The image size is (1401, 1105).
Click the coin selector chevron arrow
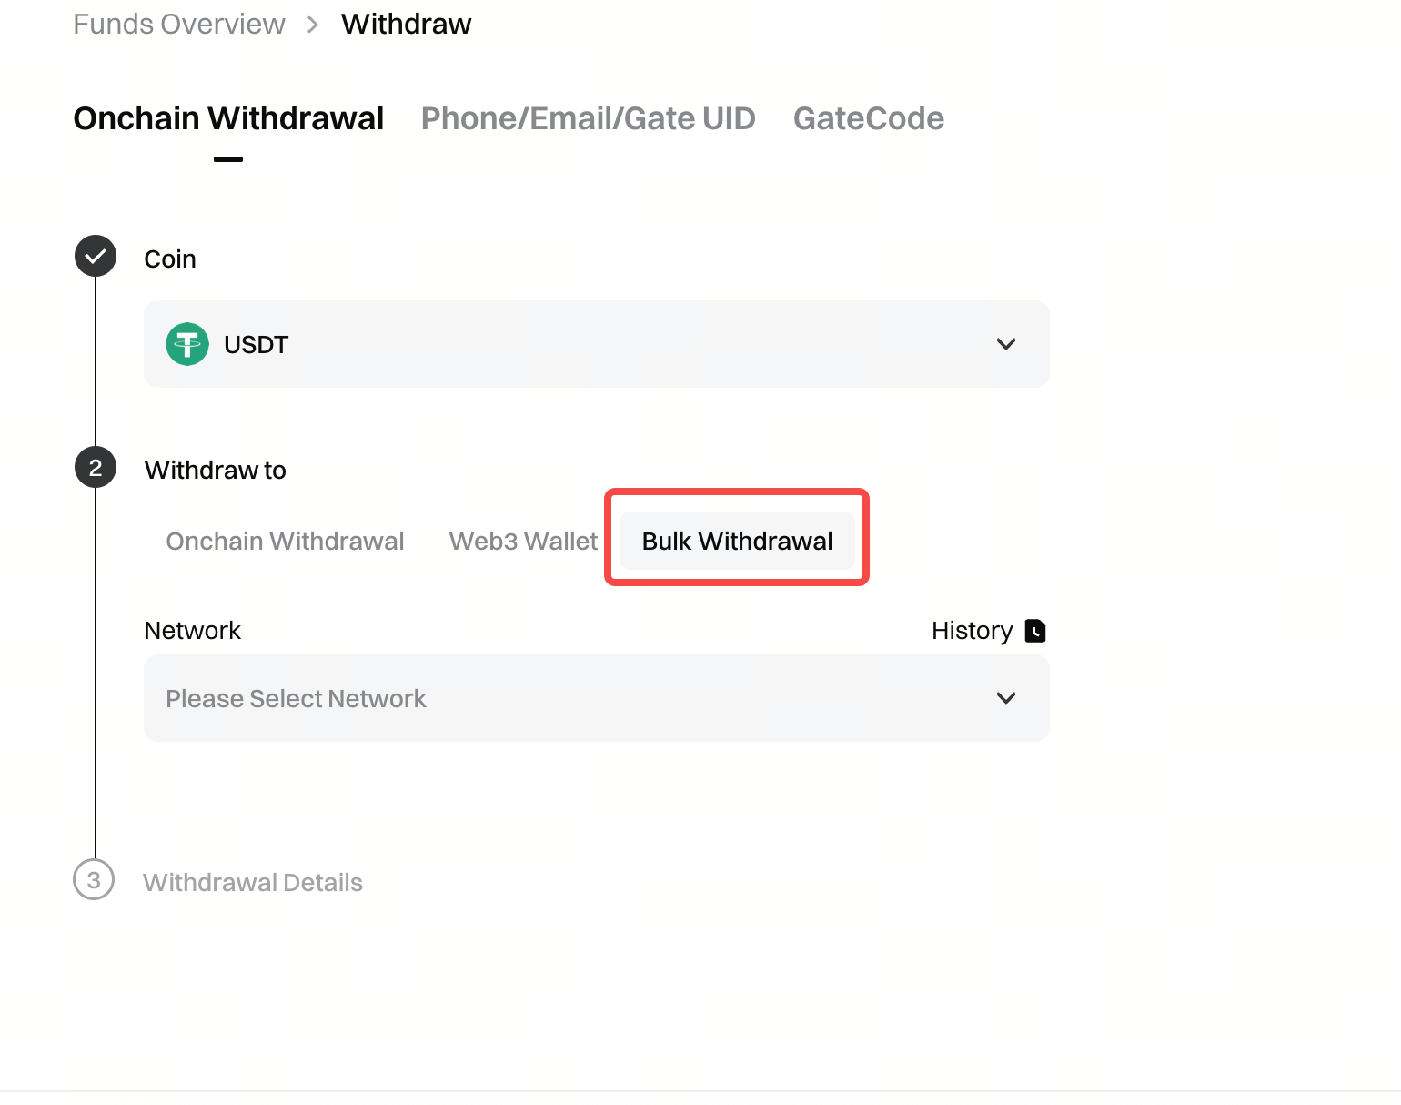tap(1005, 344)
